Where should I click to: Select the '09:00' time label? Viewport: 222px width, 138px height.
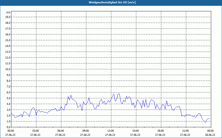point(86,131)
